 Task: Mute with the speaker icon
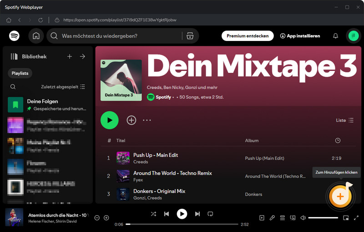[303, 218]
